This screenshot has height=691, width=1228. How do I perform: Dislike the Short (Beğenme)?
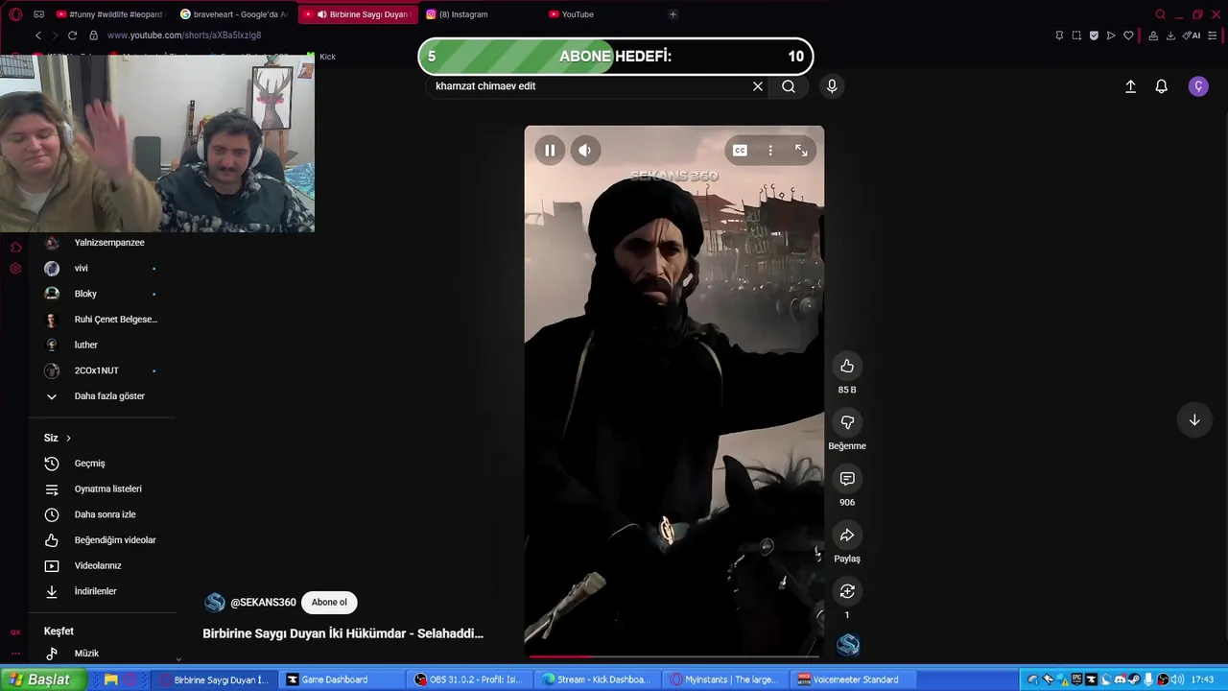coord(847,422)
